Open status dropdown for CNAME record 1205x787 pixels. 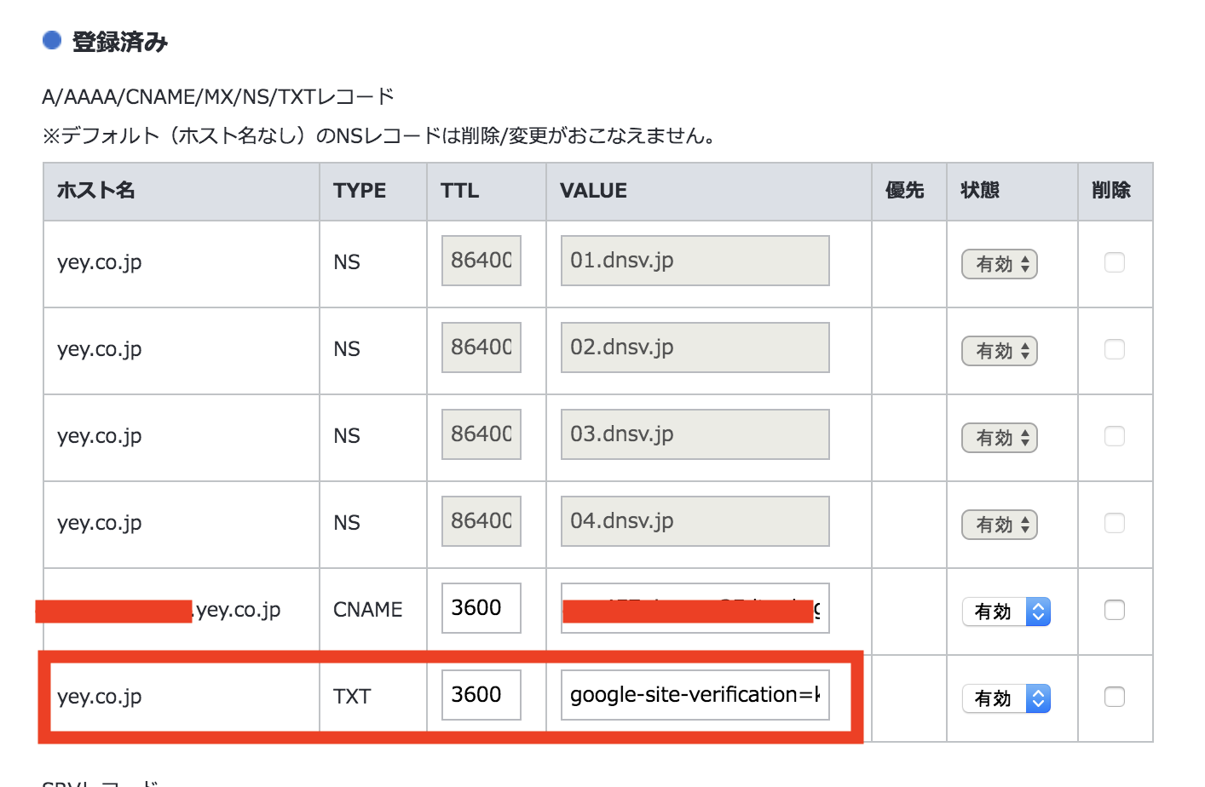pyautogui.click(x=1006, y=612)
